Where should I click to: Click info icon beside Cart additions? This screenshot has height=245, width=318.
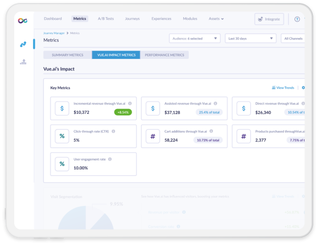(211, 131)
